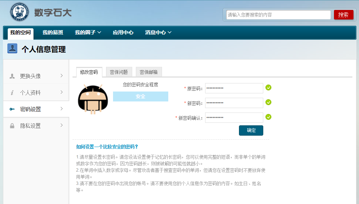Viewport: 359px width, 204px height.
Task: Click the 如何设置一个比较安全的密码？ heading
Action: click(107, 147)
